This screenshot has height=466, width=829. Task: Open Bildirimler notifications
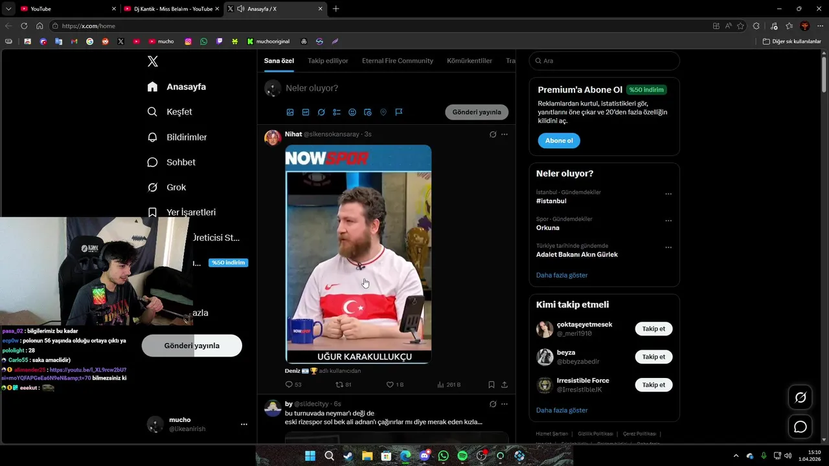(177, 137)
